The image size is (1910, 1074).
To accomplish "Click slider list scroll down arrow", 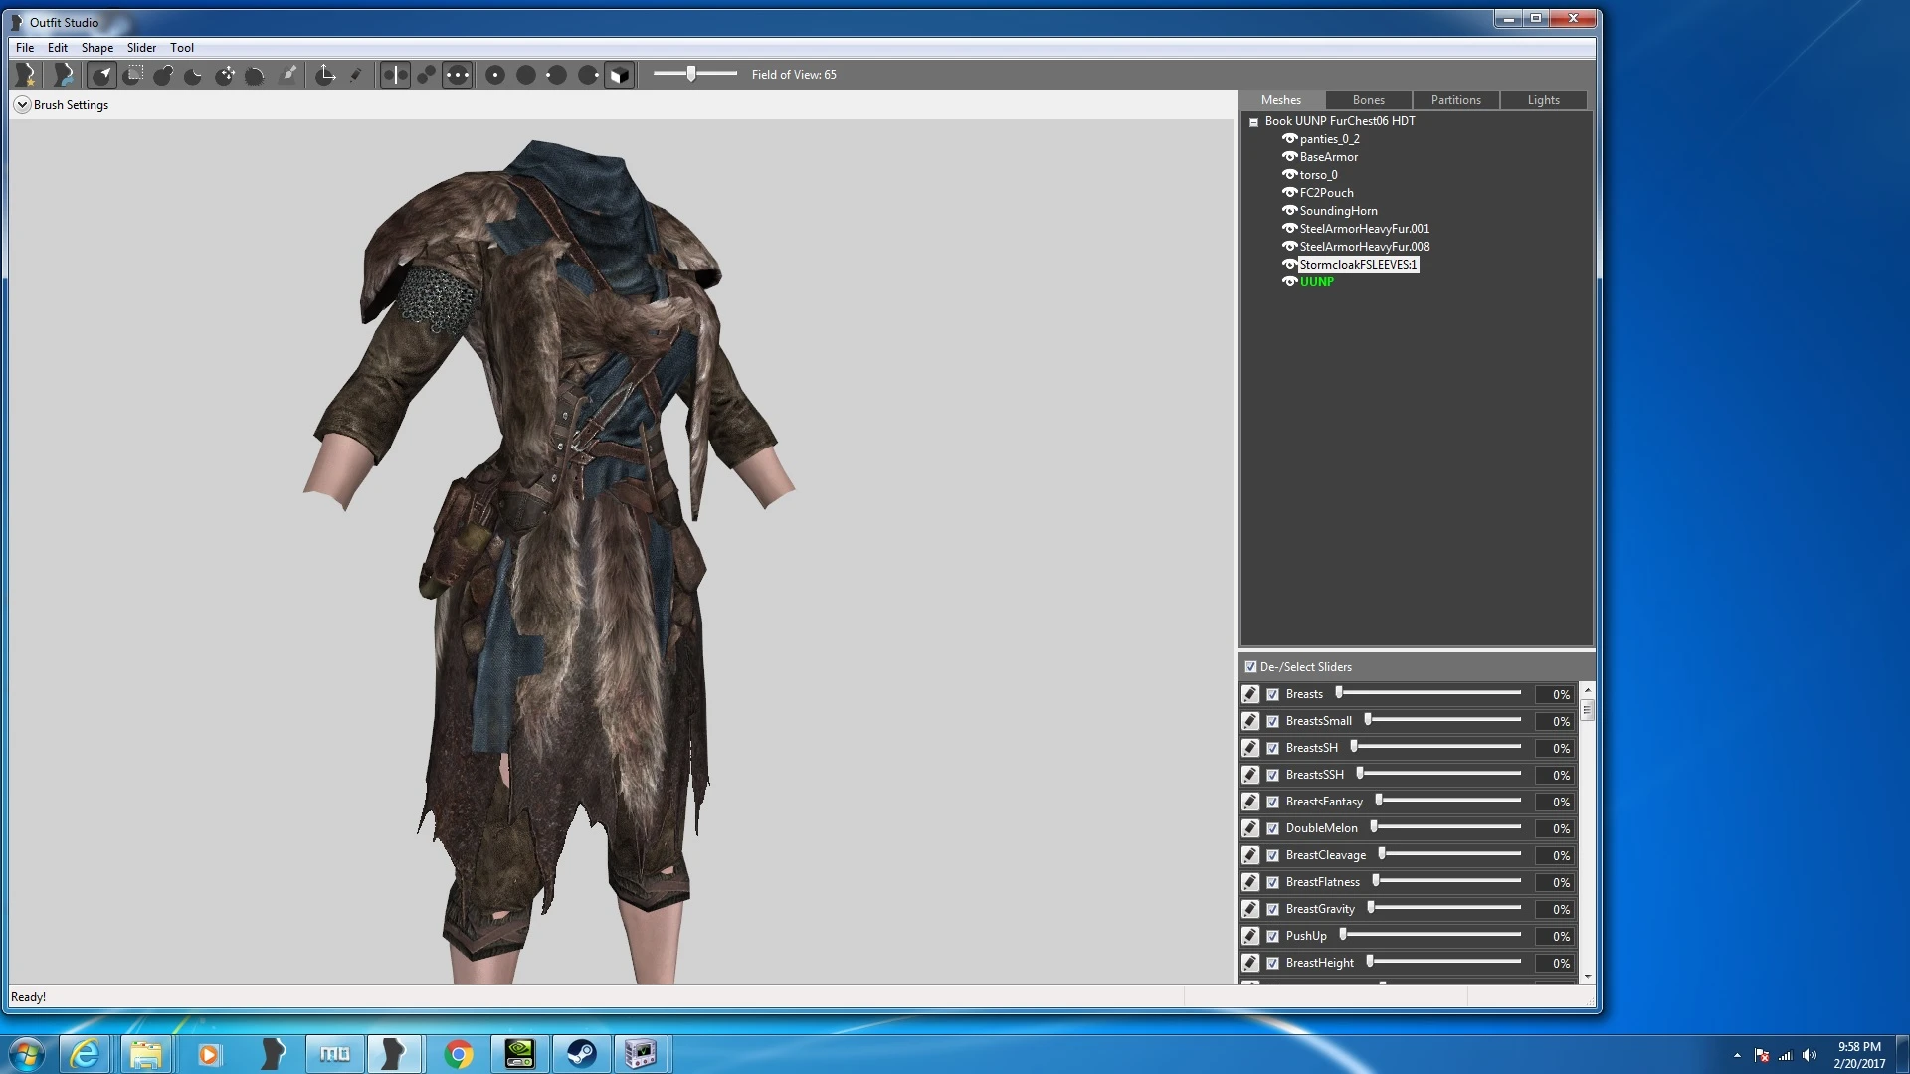I will click(1588, 977).
